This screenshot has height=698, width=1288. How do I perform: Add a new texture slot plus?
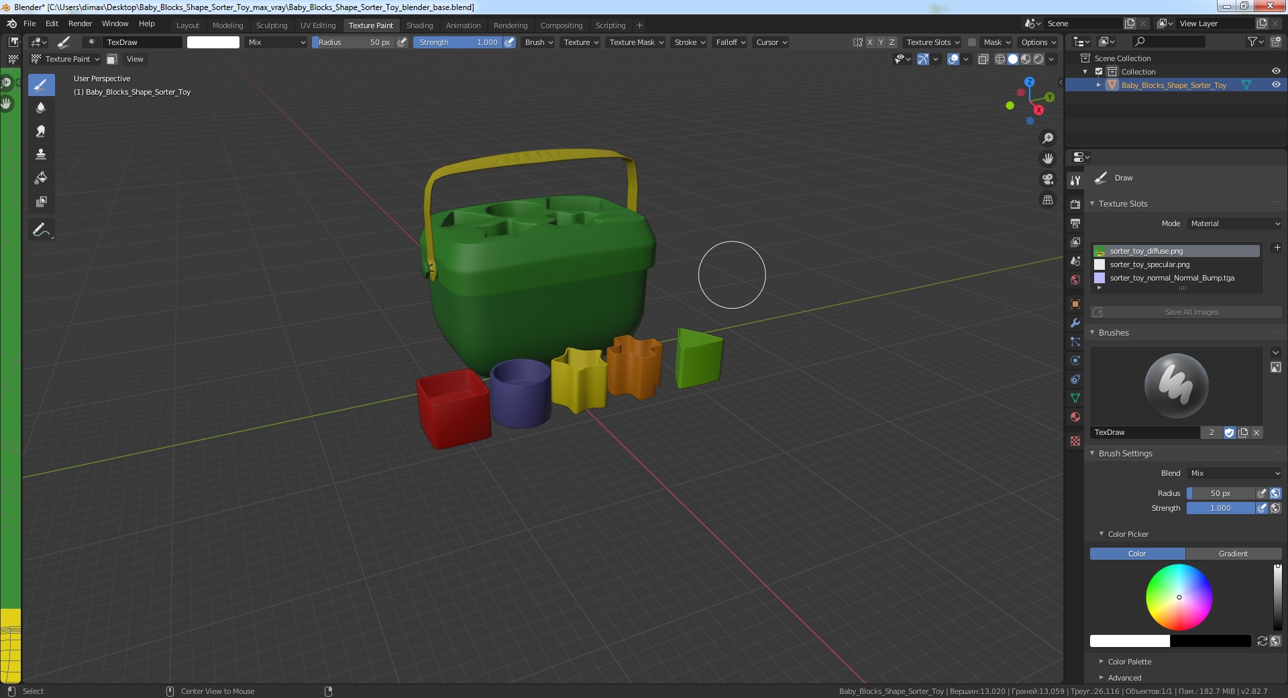(1277, 248)
